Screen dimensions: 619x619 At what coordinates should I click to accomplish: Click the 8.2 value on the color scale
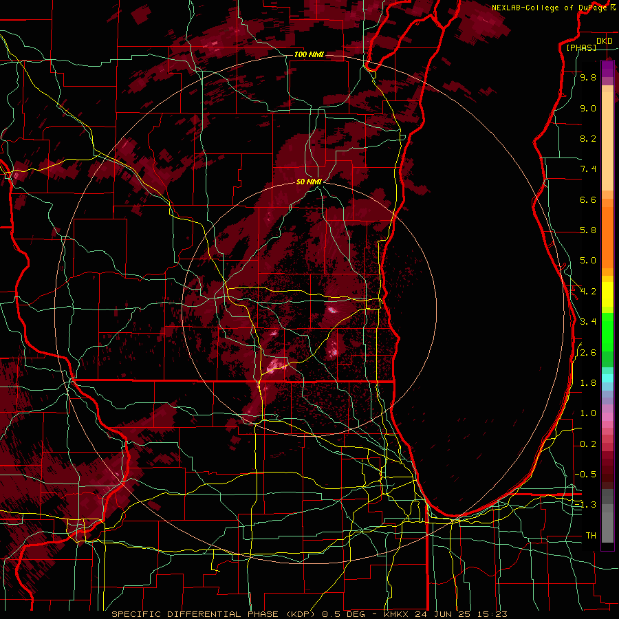click(588, 138)
